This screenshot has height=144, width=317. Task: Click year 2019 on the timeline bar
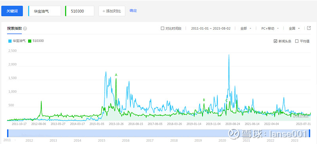coord(198,140)
